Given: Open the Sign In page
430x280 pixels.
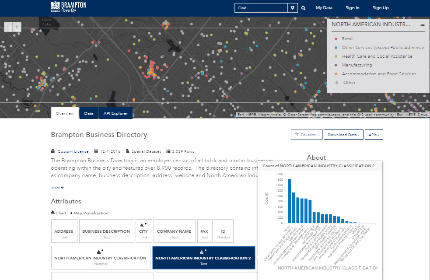Looking at the screenshot, I should (x=352, y=7).
